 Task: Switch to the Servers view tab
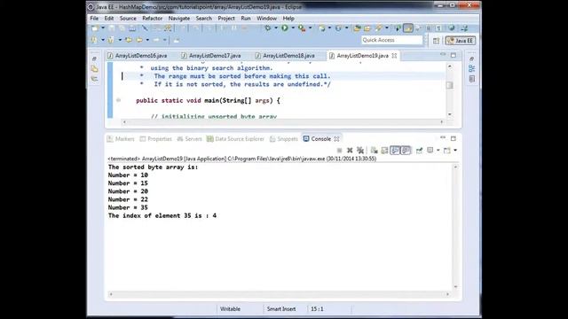tap(189, 139)
